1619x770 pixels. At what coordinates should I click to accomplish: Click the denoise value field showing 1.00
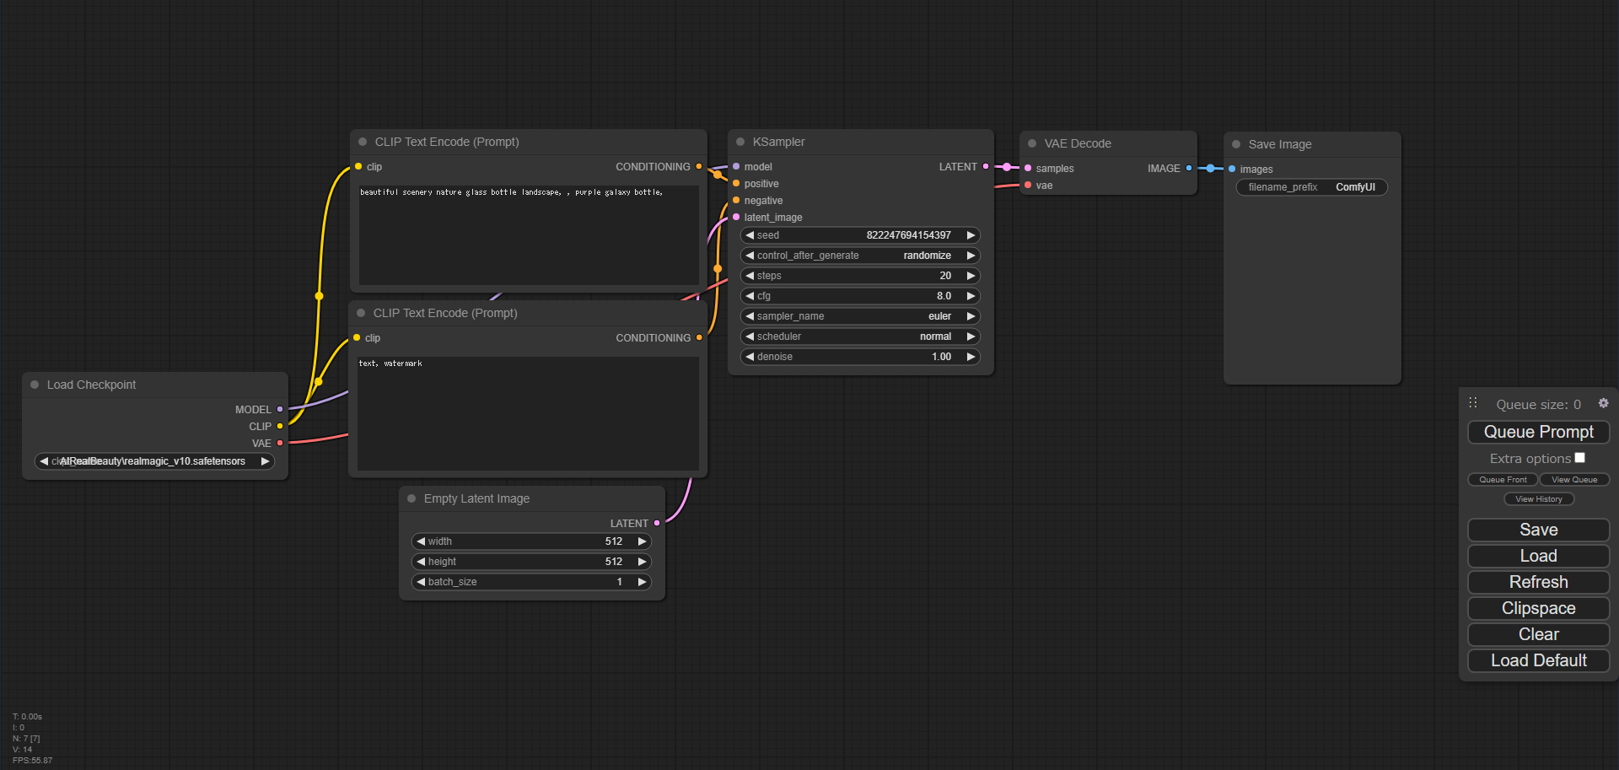pos(860,357)
